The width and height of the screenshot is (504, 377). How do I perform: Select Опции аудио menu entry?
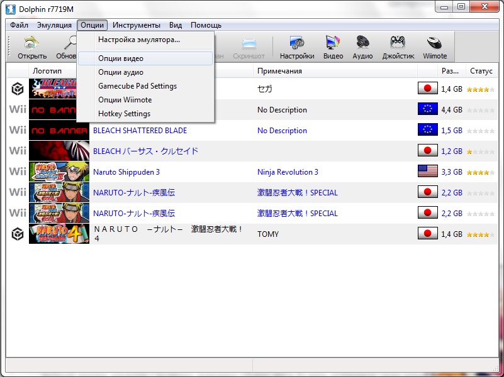tap(145, 72)
